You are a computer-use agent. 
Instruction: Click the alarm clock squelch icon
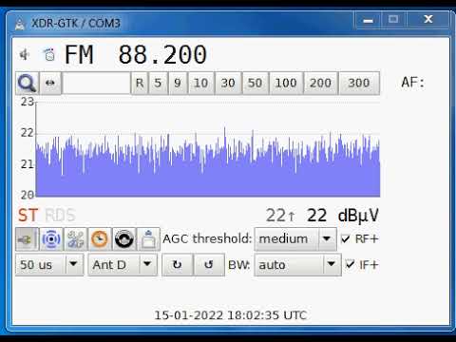(49, 55)
